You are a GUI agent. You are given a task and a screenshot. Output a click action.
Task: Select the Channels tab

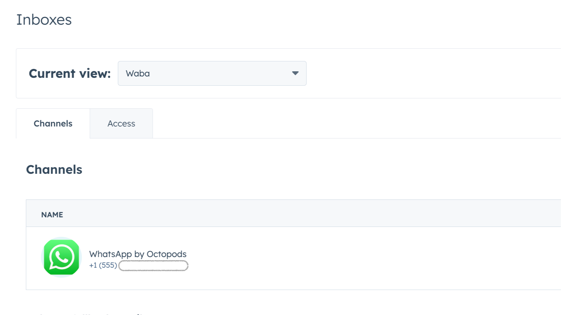[x=53, y=123]
